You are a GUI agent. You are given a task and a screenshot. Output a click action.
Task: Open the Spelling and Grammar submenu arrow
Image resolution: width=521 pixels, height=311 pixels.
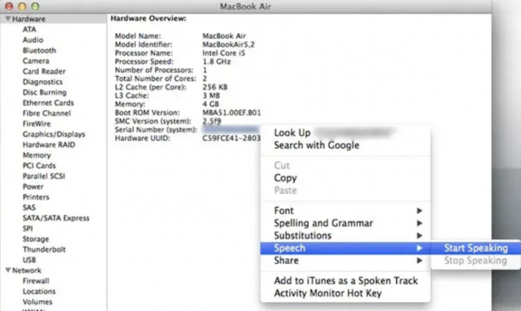420,223
